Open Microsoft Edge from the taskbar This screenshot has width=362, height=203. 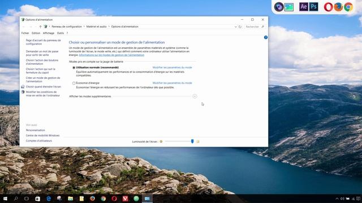[x=49, y=198]
